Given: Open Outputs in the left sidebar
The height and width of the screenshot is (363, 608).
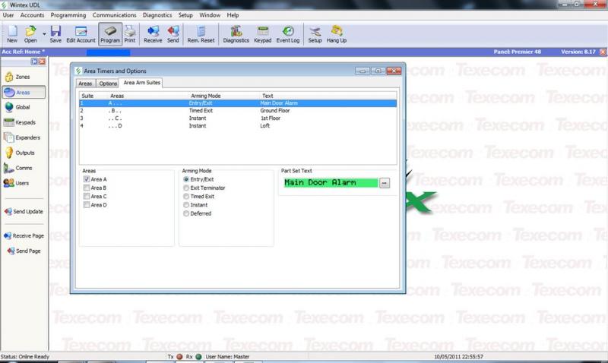Looking at the screenshot, I should tap(21, 153).
